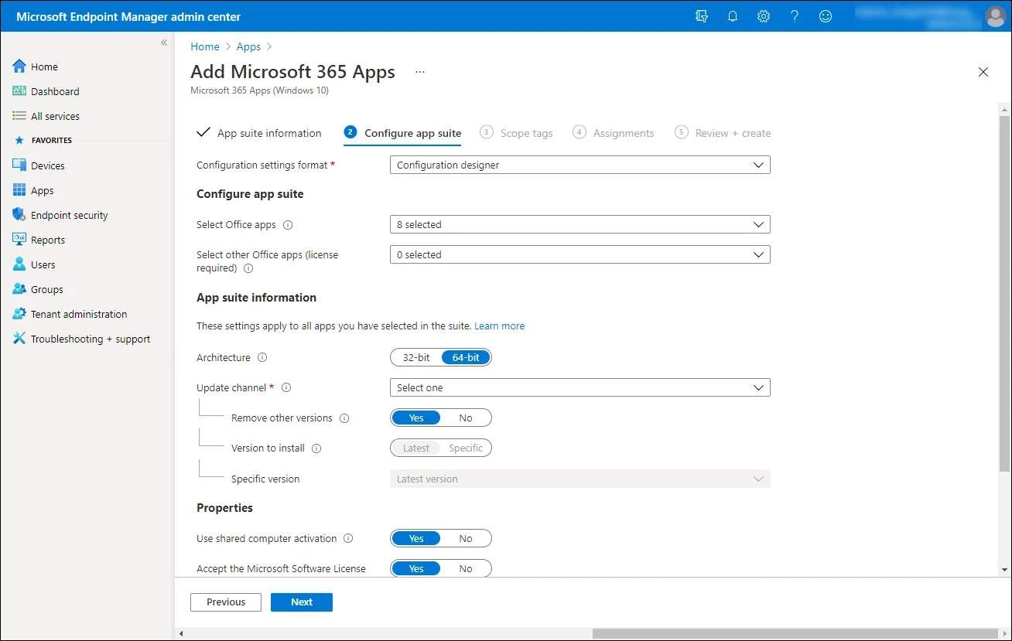Open the directory and subscription filter icon
Viewport: 1012px width, 641px height.
point(702,16)
